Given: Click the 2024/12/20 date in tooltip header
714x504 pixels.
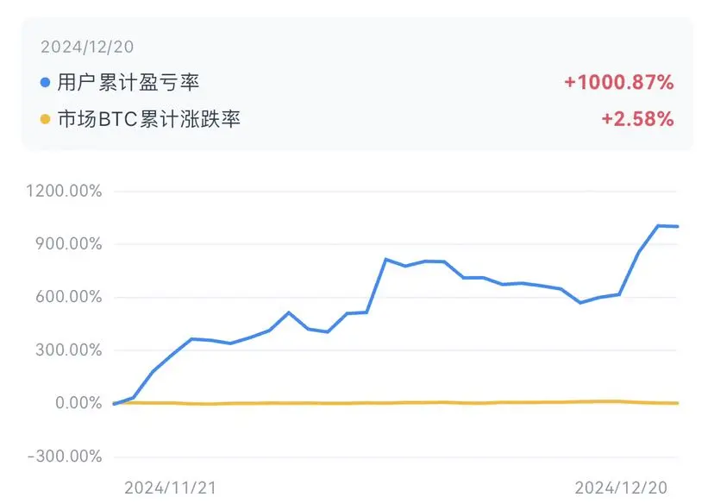Looking at the screenshot, I should pos(87,47).
